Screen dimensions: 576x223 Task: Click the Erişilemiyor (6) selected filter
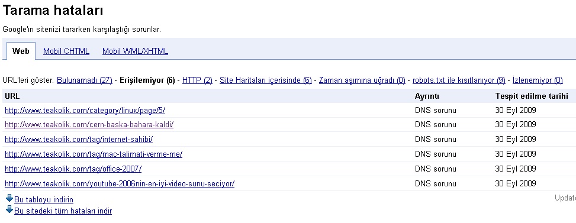[147, 80]
